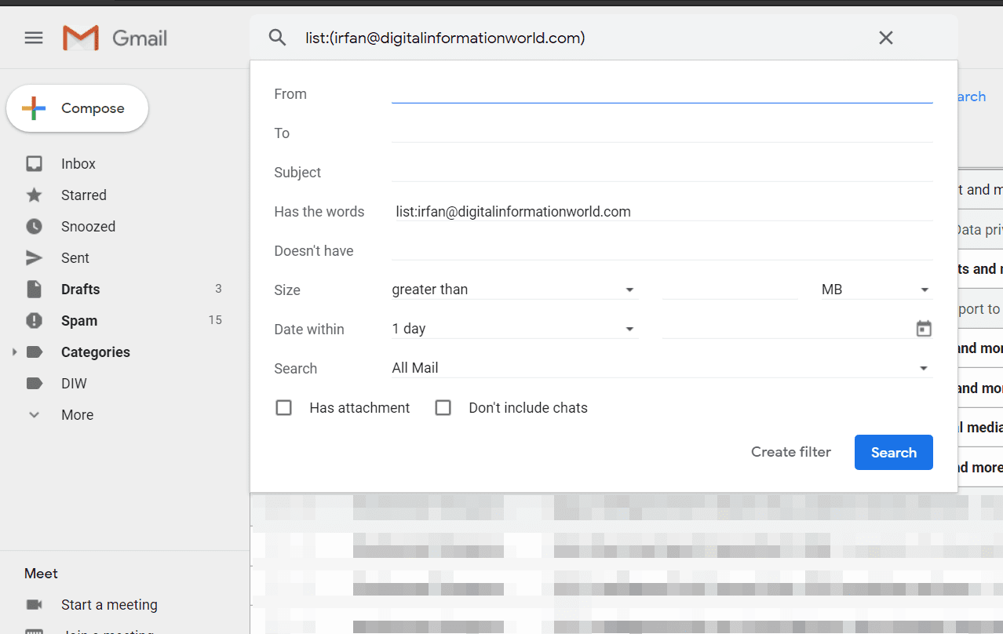This screenshot has width=1003, height=634.
Task: Click the Drafts document icon
Action: 34,290
